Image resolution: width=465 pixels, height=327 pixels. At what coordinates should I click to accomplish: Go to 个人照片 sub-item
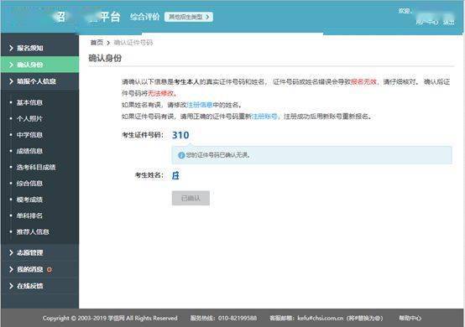[29, 119]
